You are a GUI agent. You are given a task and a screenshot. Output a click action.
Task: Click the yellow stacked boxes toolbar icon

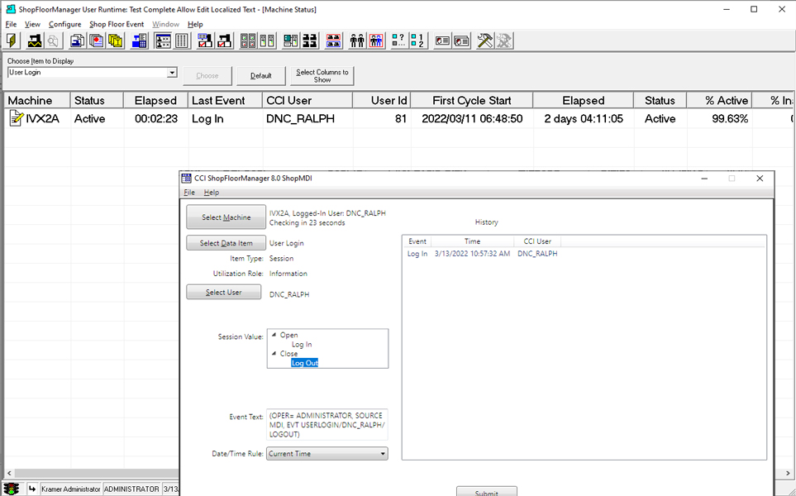tap(116, 41)
